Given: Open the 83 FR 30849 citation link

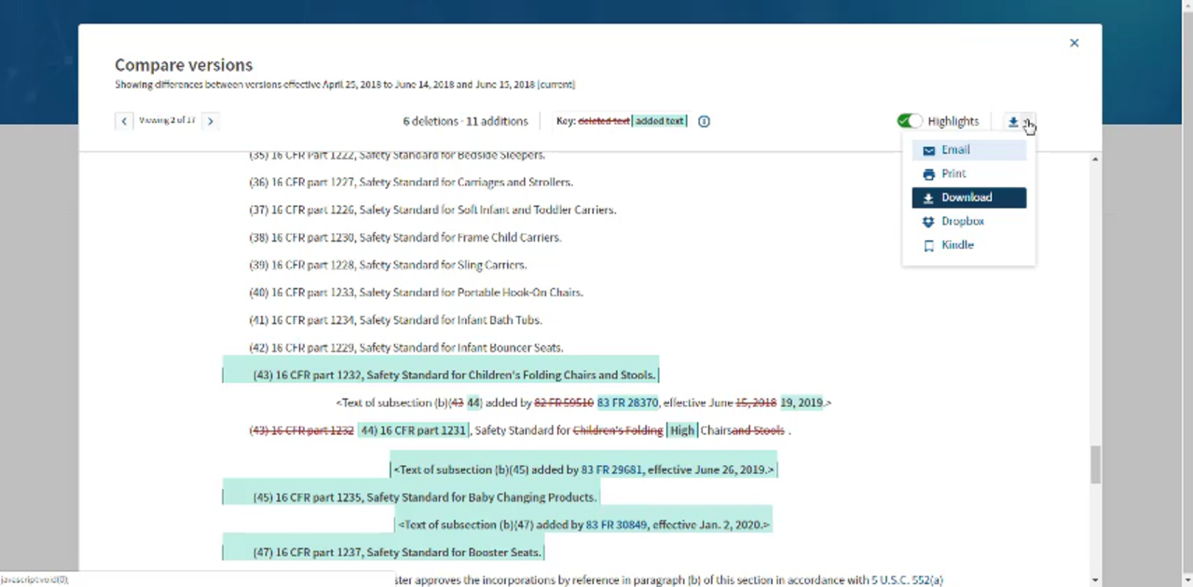Looking at the screenshot, I should 616,525.
